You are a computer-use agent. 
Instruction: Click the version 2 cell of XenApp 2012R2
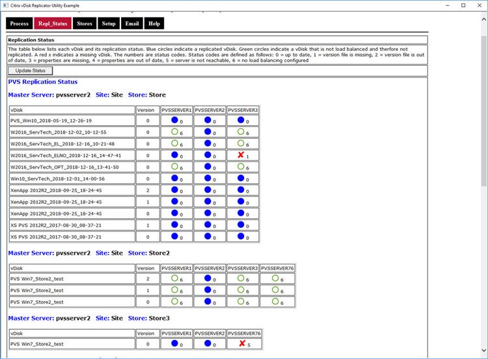pos(148,190)
